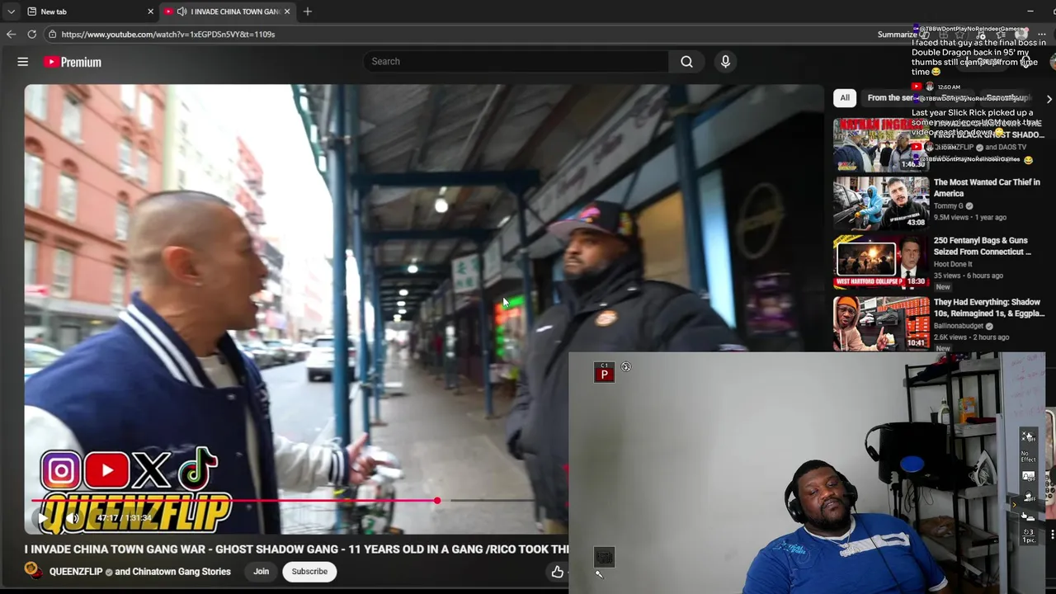
Task: Minimize the browser window
Action: (1030, 12)
